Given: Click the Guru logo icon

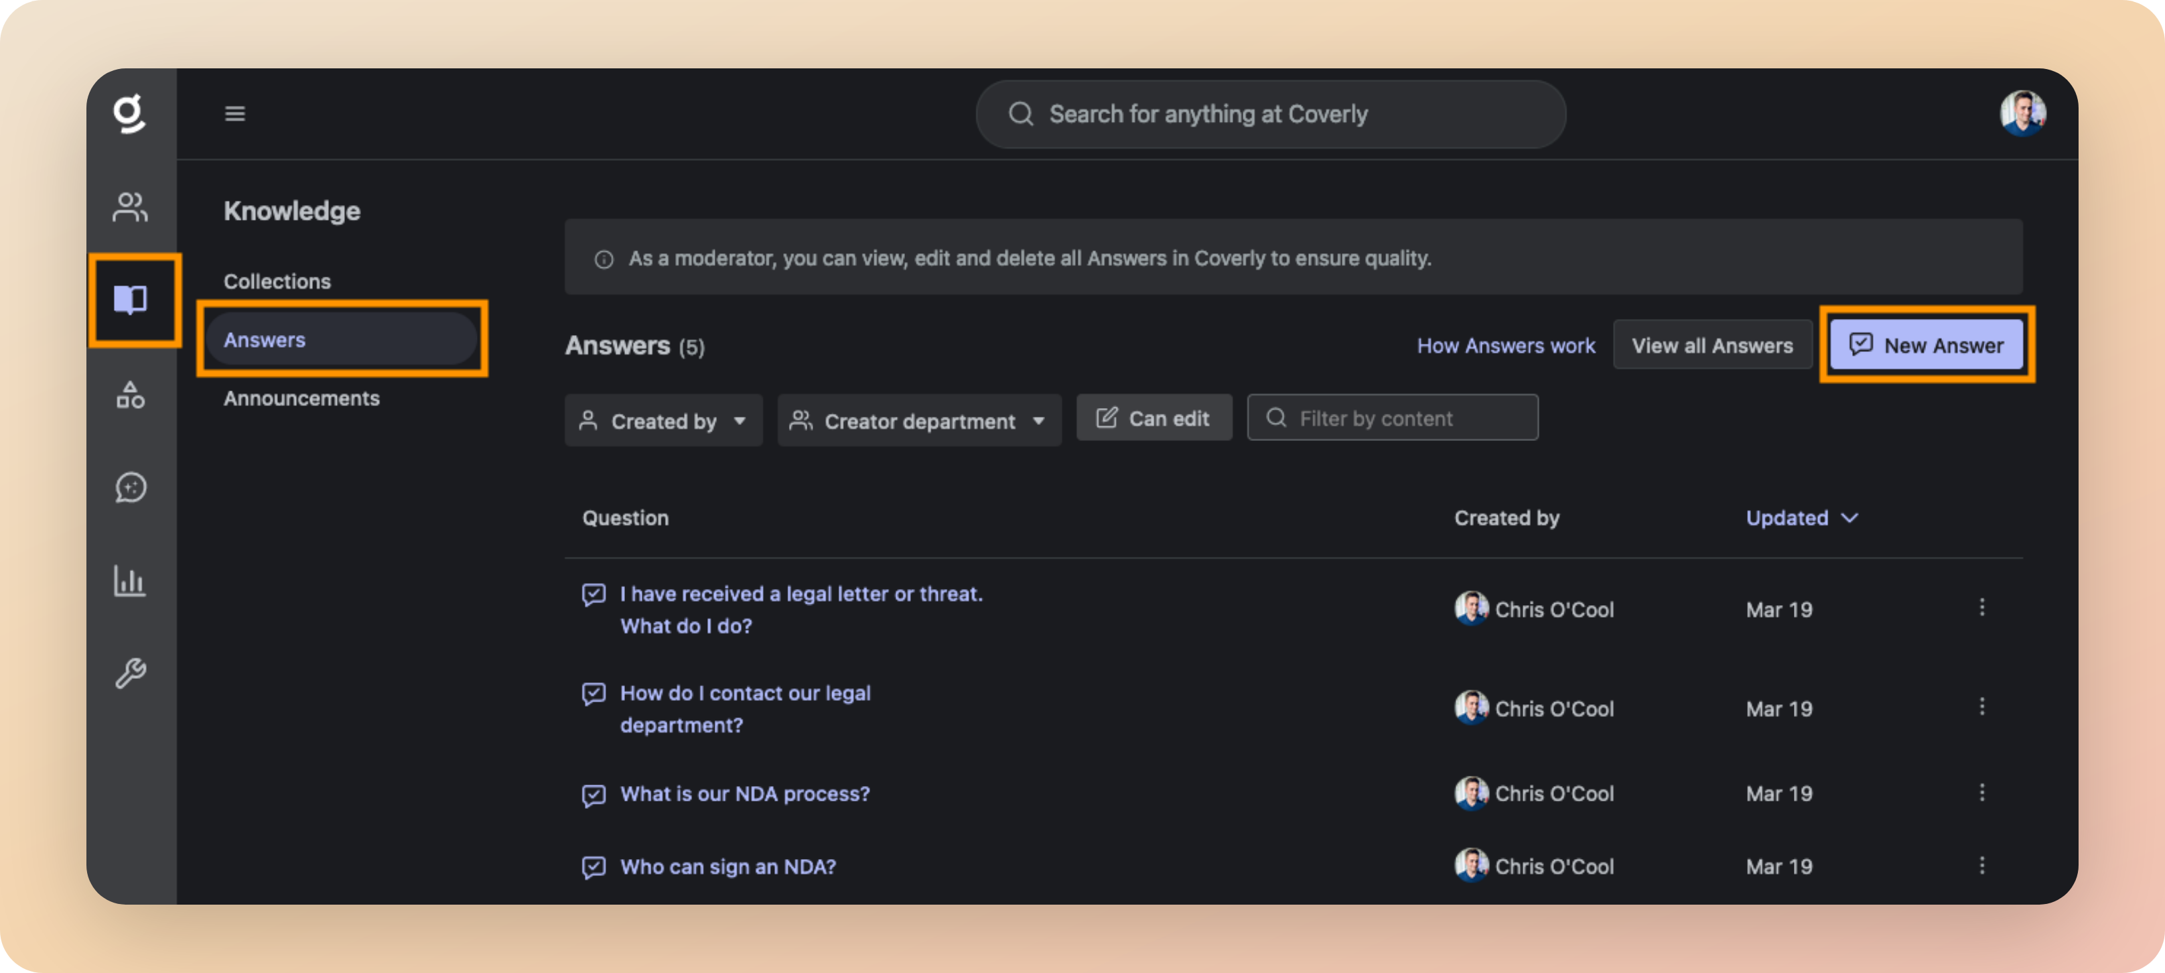Looking at the screenshot, I should 129,113.
